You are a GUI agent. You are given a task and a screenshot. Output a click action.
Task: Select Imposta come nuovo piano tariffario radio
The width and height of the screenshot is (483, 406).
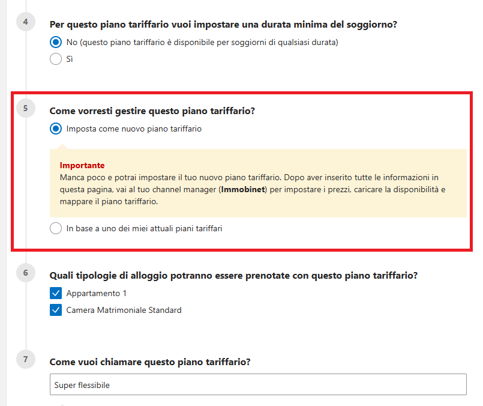point(56,129)
